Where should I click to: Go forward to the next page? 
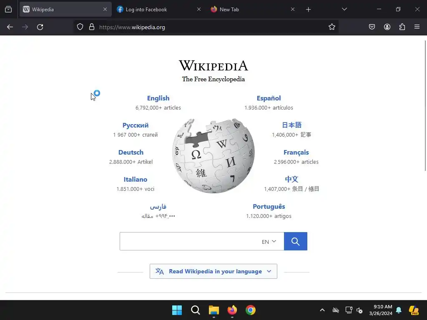point(25,27)
